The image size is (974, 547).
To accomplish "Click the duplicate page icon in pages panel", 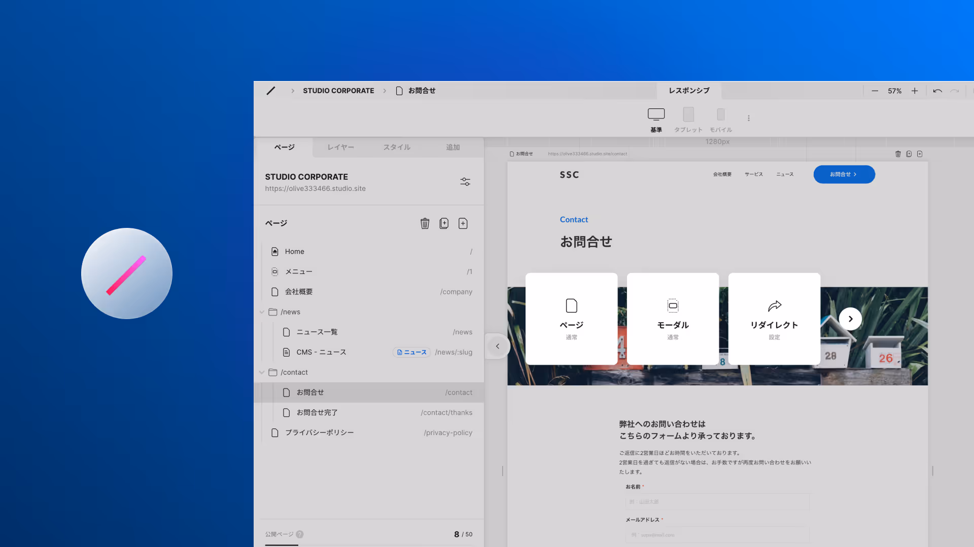I will click(x=444, y=223).
